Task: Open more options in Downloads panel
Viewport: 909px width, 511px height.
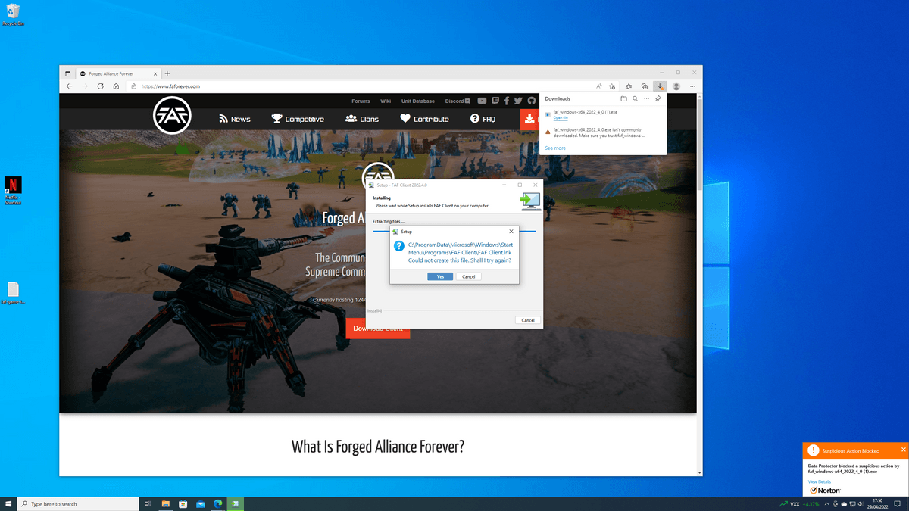Action: coord(646,98)
